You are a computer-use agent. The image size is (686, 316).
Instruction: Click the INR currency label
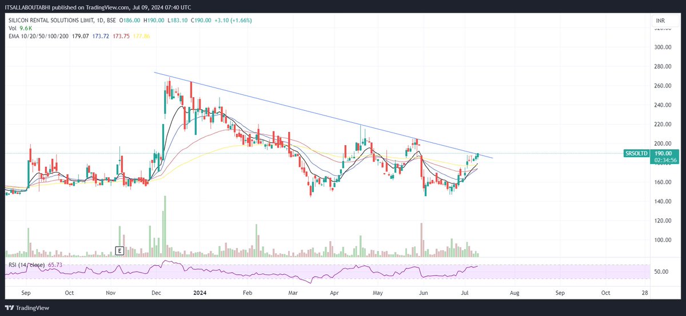click(660, 21)
